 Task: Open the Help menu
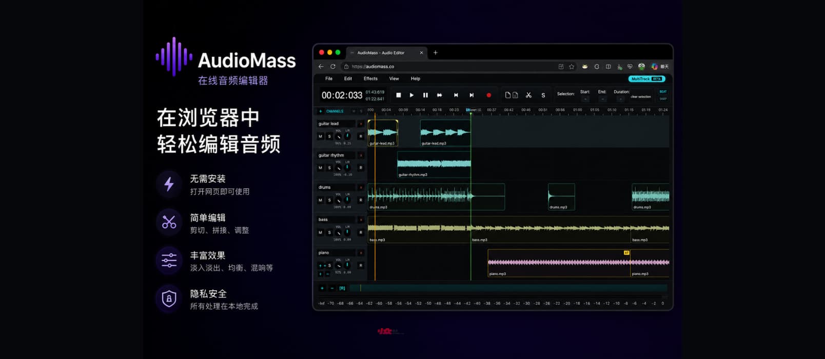tap(416, 79)
